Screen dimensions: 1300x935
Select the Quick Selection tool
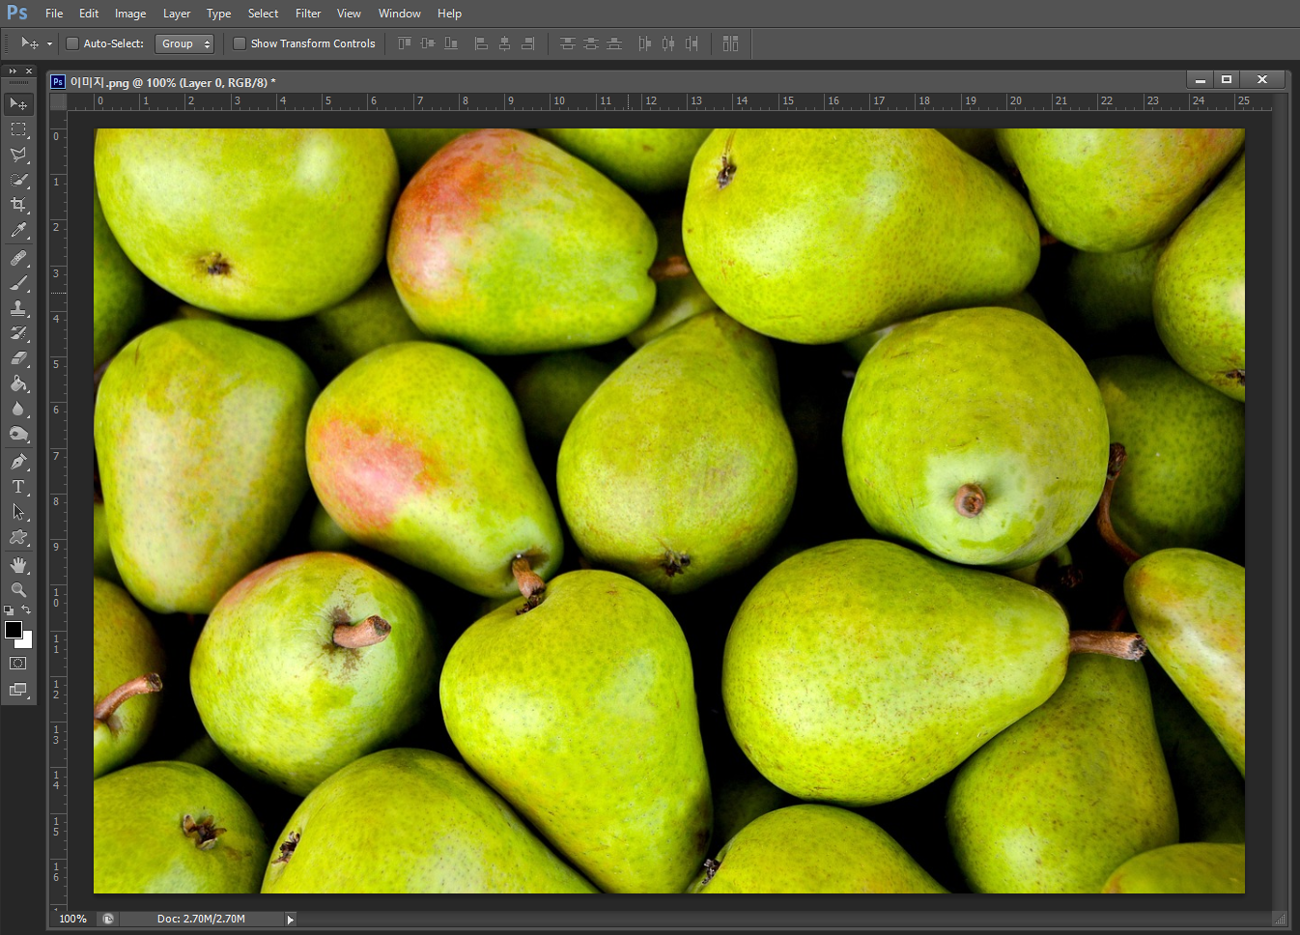click(x=18, y=180)
